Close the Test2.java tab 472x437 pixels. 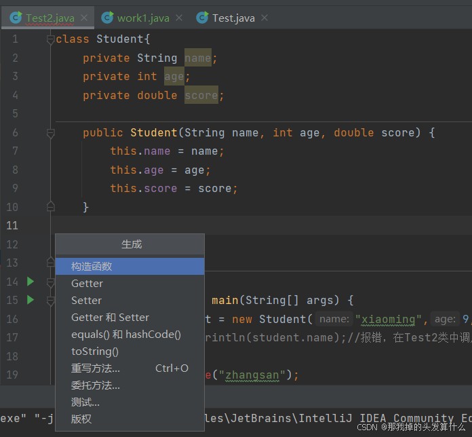pos(84,18)
